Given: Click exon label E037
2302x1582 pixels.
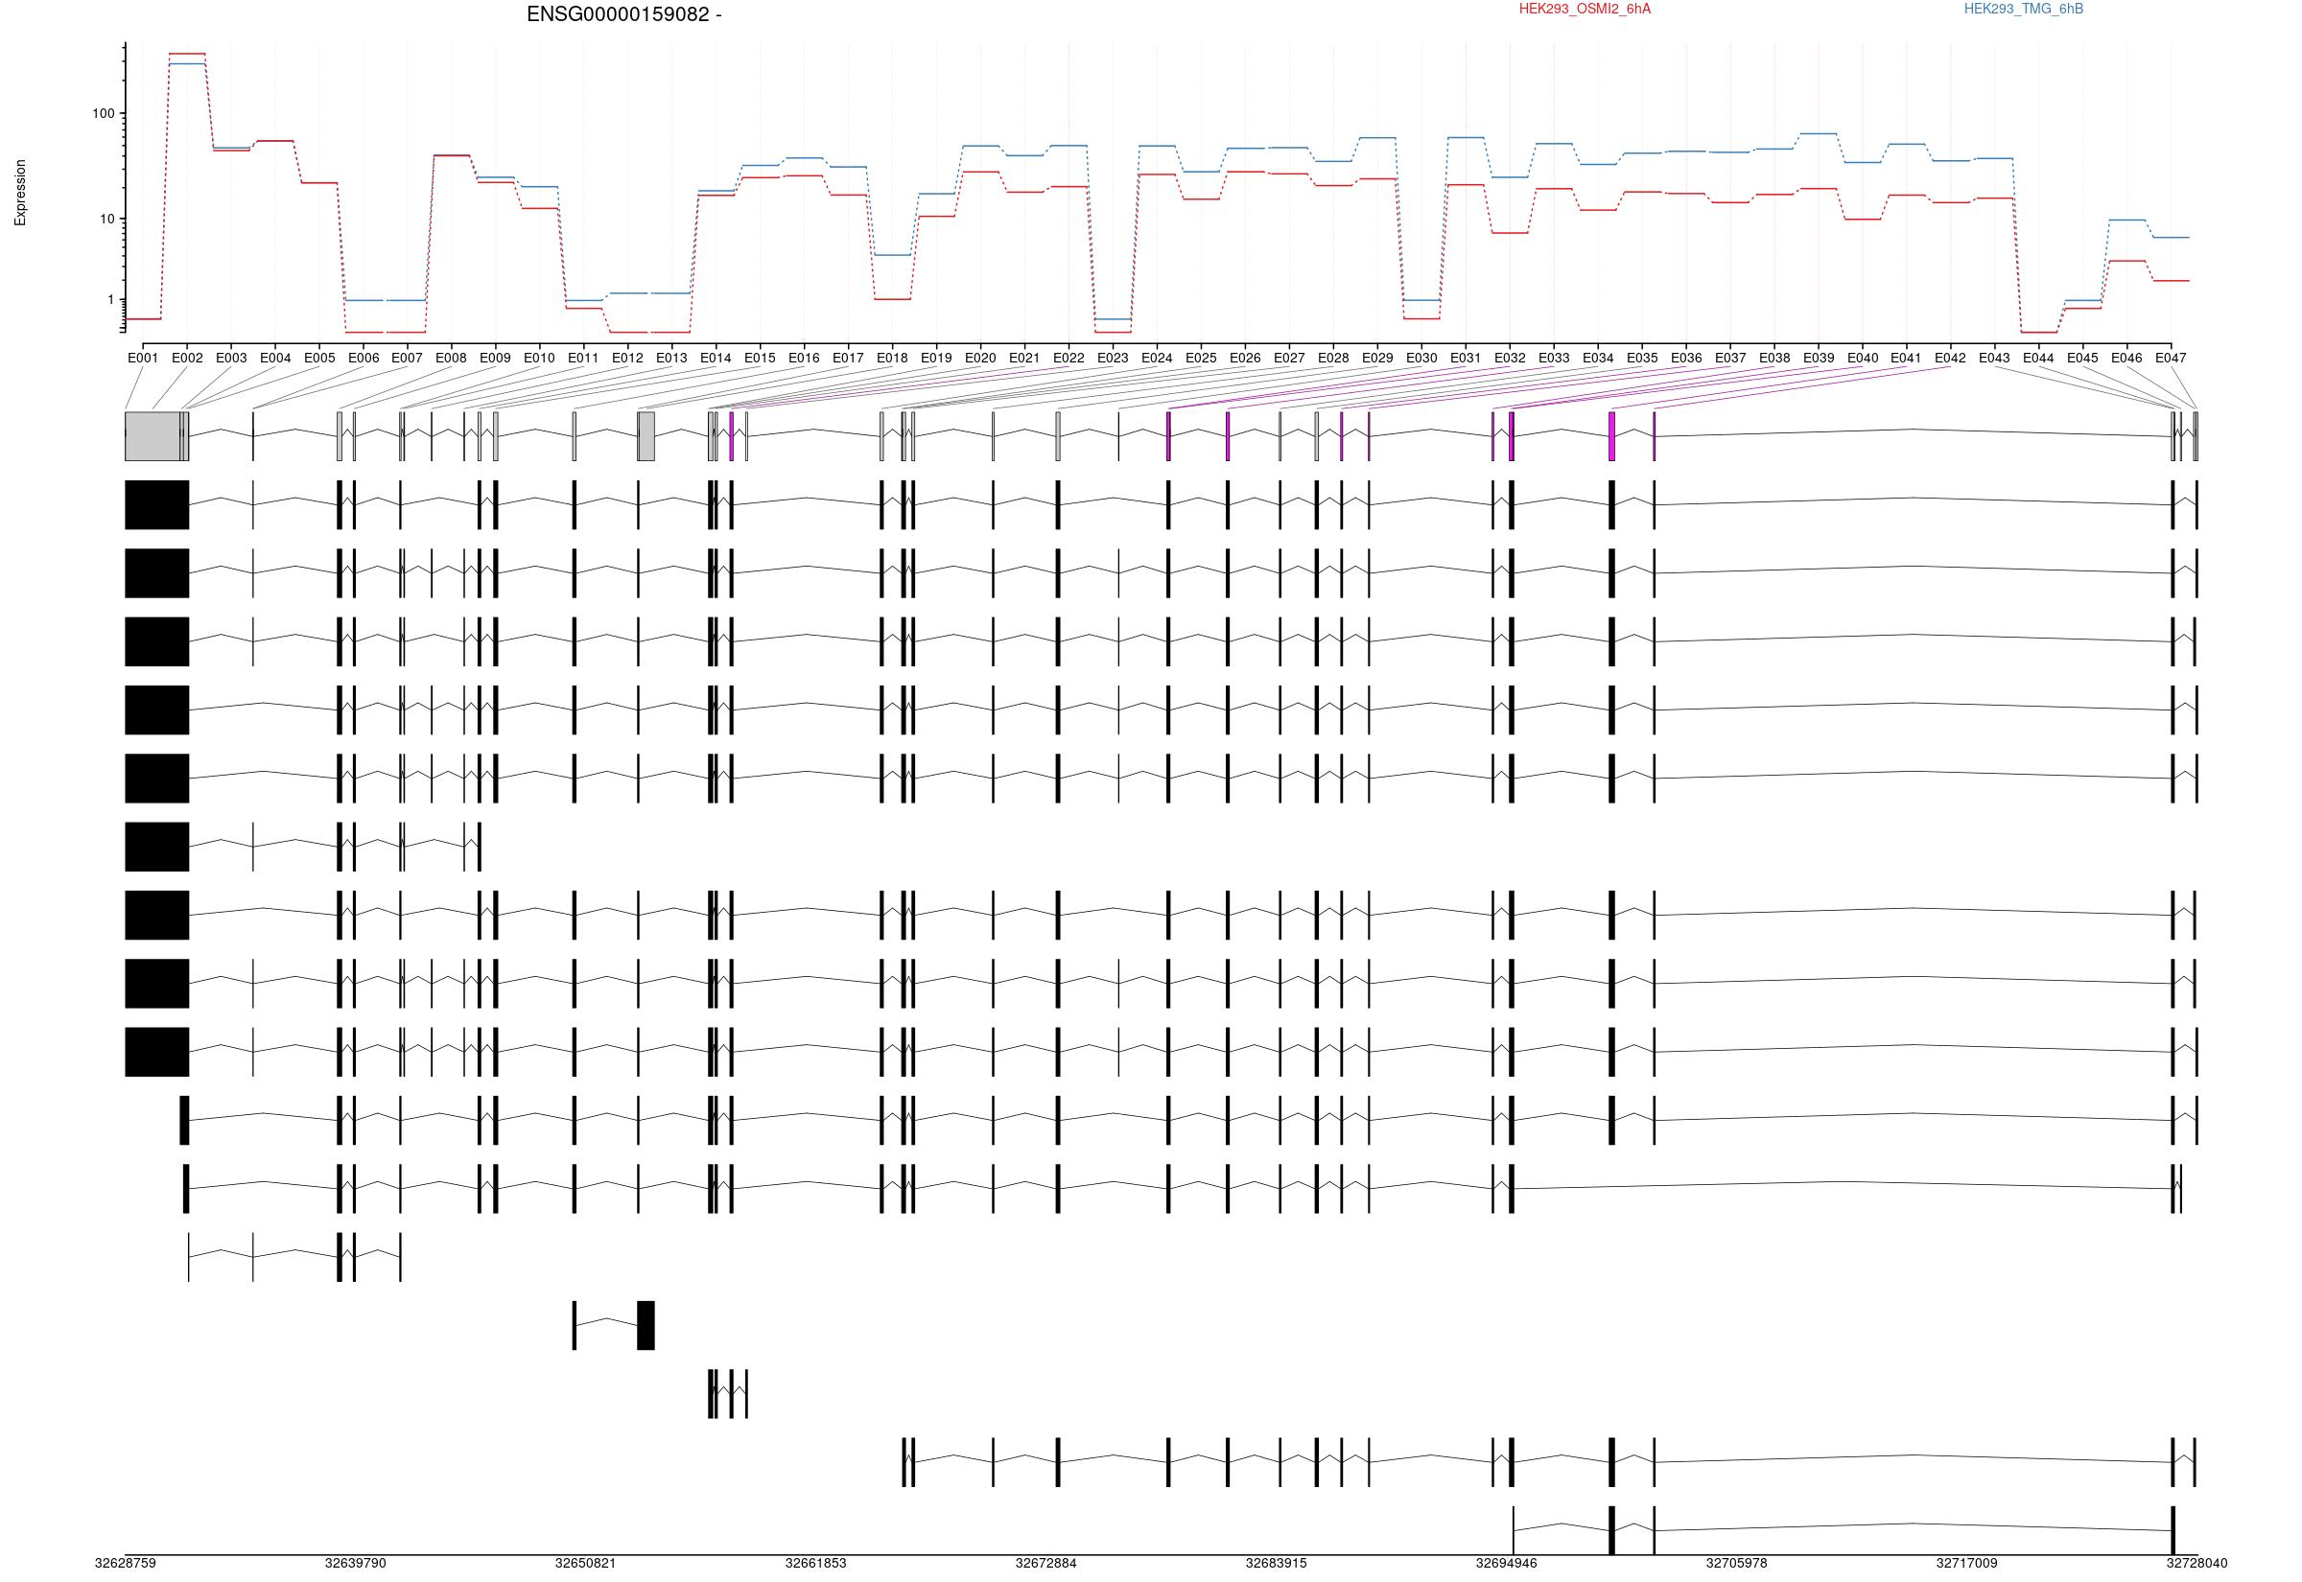Looking at the screenshot, I should coord(1731,358).
